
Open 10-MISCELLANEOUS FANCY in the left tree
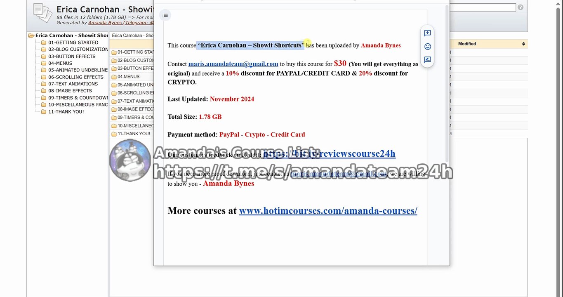point(78,105)
